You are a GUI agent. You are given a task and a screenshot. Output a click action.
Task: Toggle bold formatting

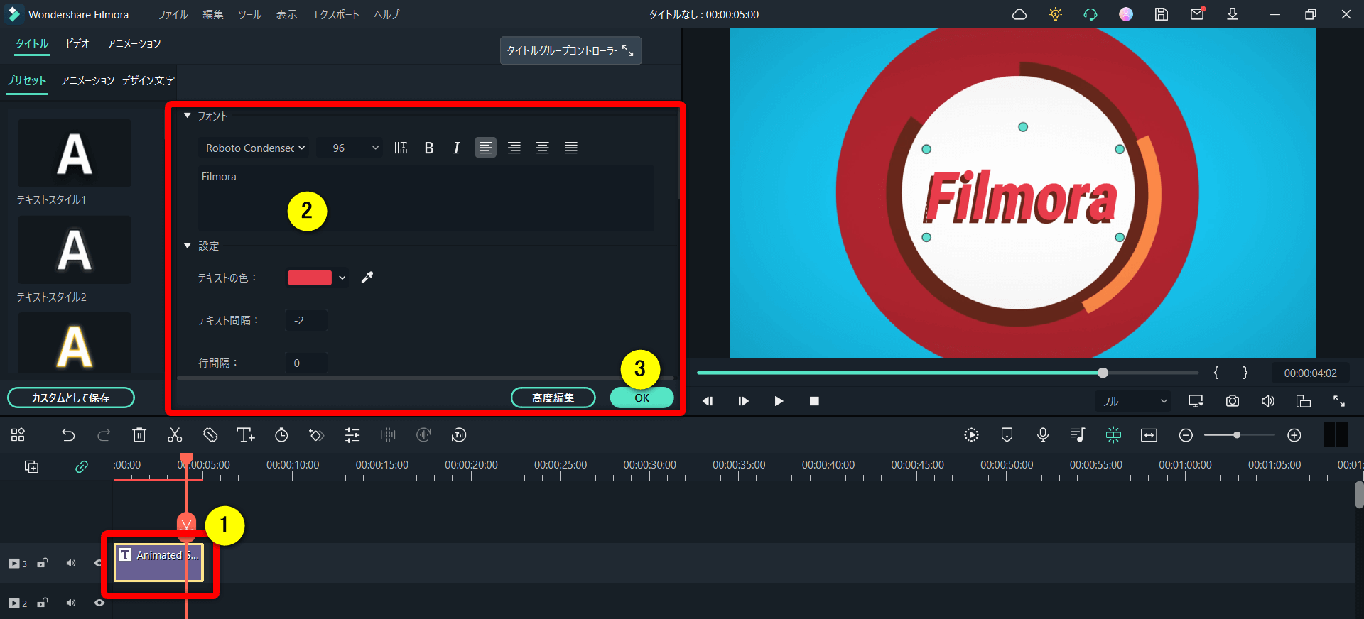pos(429,148)
